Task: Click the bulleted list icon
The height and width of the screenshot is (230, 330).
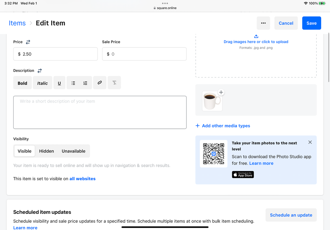Action: (x=73, y=83)
